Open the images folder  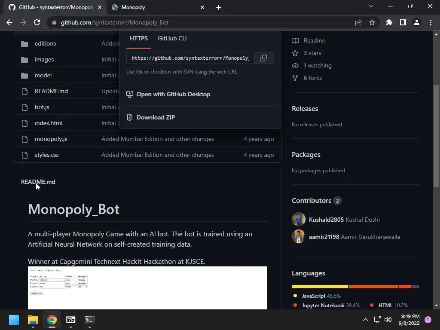(44, 59)
